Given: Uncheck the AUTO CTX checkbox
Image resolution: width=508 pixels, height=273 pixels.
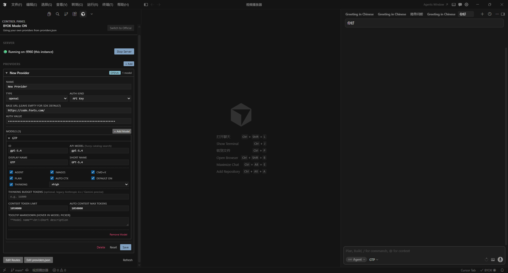Looking at the screenshot, I should point(52,178).
